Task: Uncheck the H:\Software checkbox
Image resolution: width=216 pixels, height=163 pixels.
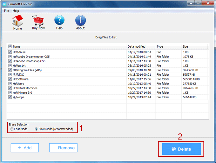Action: 10,79
